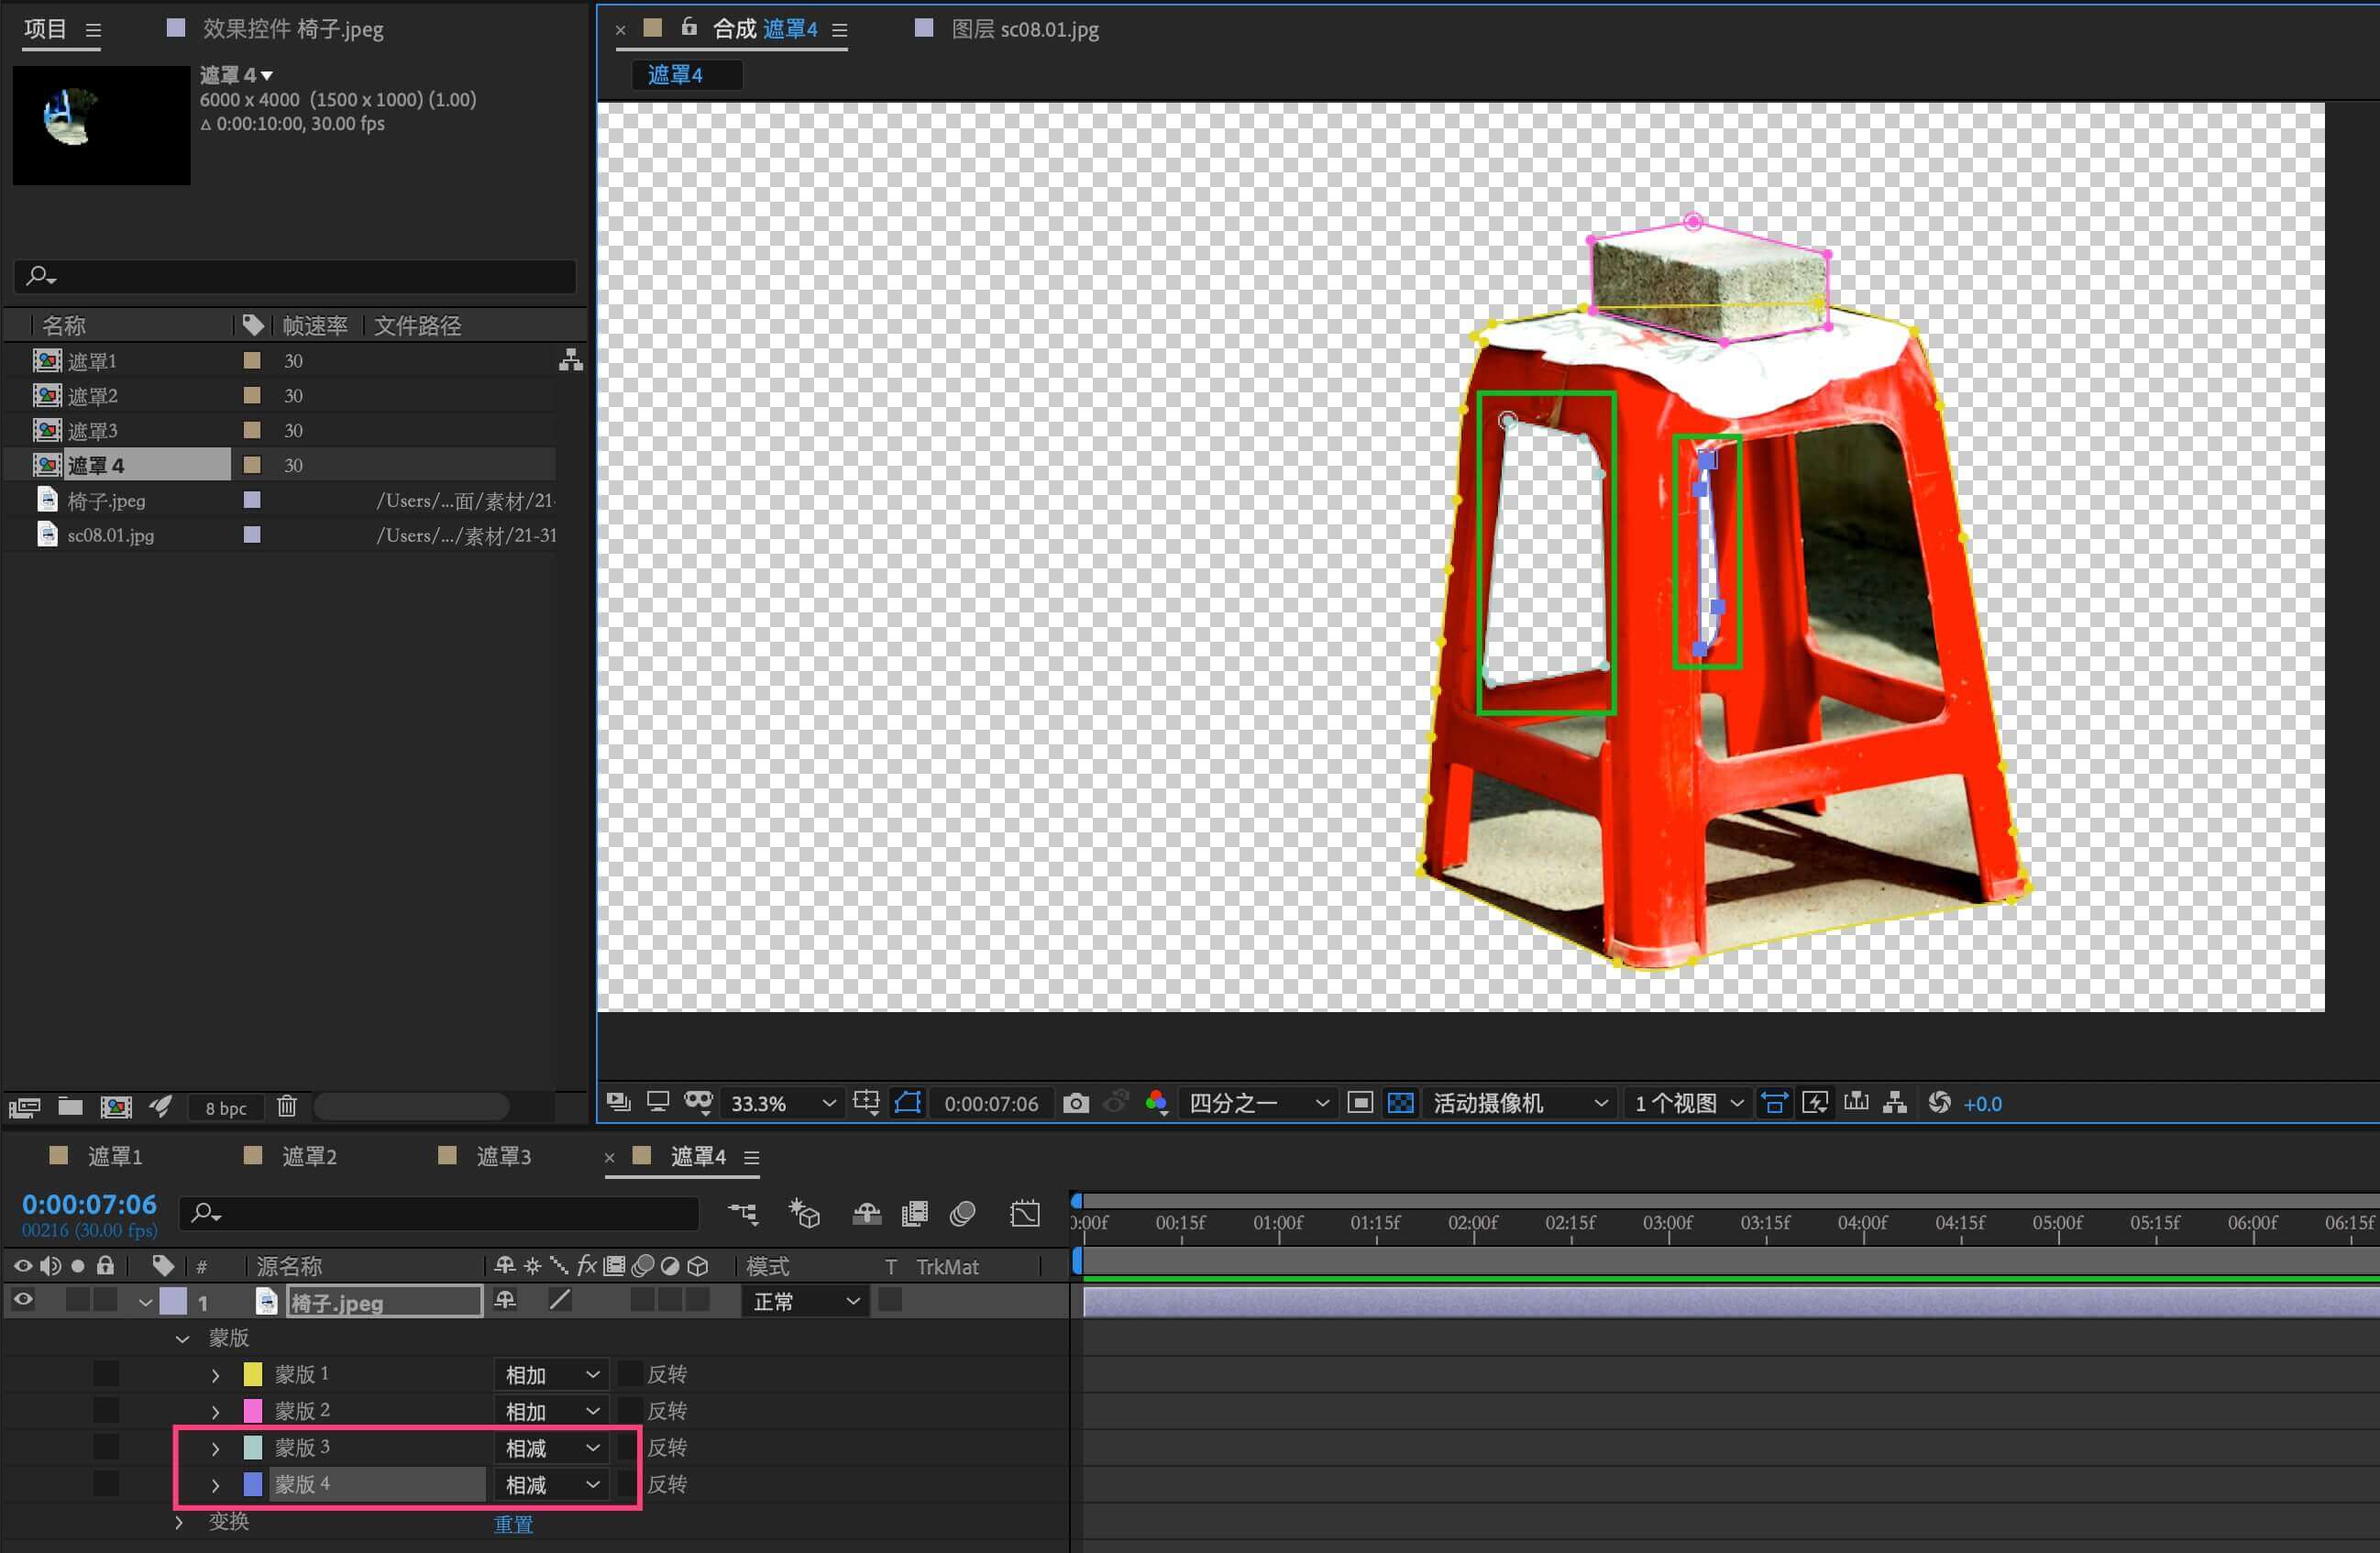Viewport: 2380px width, 1553px height.
Task: Check the 反转 box for 蒙版 1
Action: (x=629, y=1374)
